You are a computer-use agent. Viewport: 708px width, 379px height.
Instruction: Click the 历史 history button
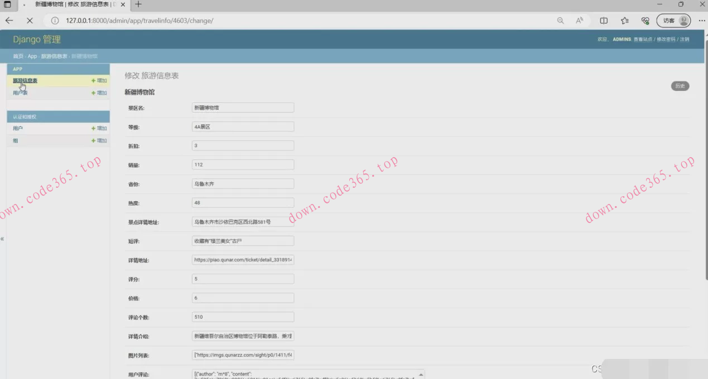coord(680,86)
